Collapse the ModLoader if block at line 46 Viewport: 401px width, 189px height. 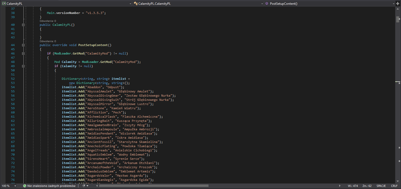coord(23,53)
